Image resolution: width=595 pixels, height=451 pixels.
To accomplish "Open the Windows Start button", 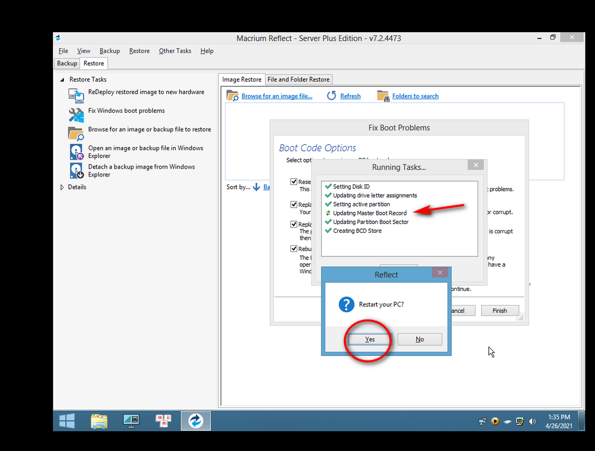I will pos(67,421).
